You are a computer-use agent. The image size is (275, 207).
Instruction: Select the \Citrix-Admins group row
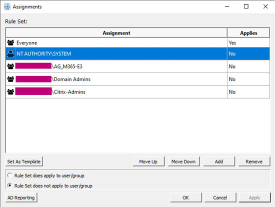(138, 91)
